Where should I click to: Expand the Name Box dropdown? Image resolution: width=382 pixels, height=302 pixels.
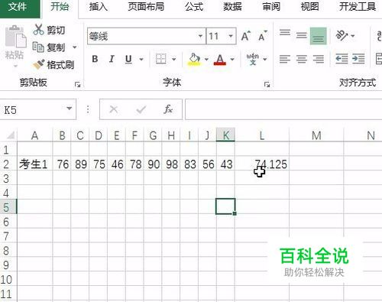69,109
